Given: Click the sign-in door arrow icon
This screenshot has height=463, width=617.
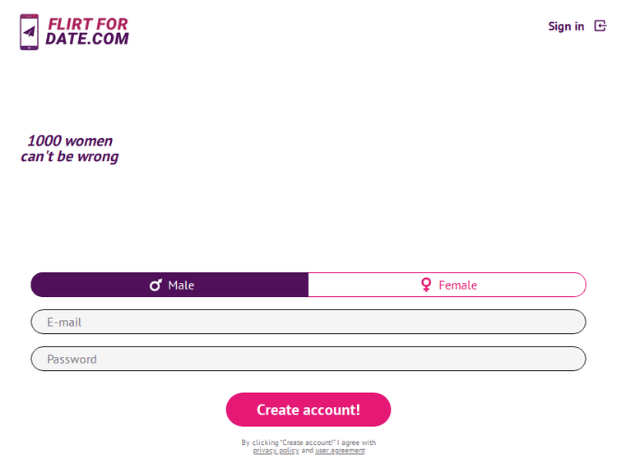Looking at the screenshot, I should (600, 26).
